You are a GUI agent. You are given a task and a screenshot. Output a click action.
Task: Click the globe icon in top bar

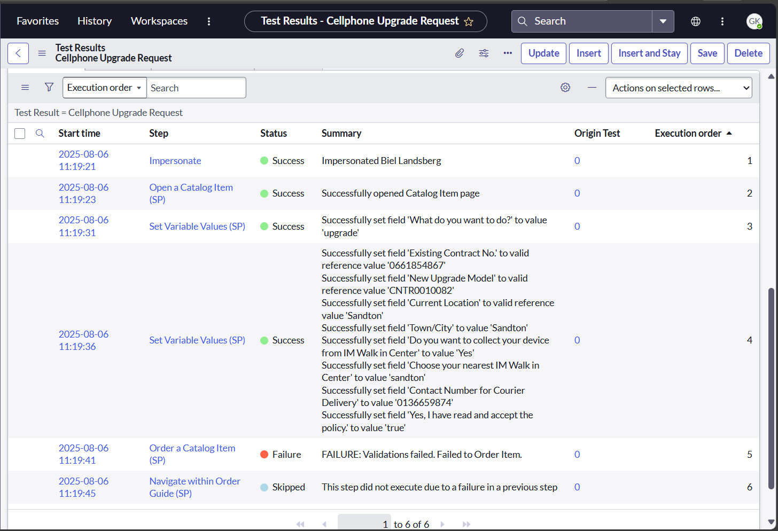point(696,21)
